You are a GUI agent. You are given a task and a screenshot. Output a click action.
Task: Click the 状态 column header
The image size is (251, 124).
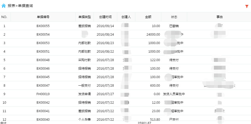(x=174, y=17)
